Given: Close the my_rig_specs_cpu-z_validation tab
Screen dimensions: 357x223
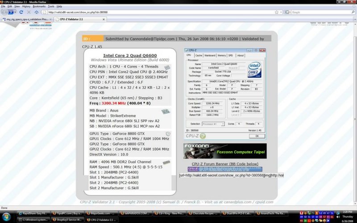Looking at the screenshot, I should click(x=50, y=19).
